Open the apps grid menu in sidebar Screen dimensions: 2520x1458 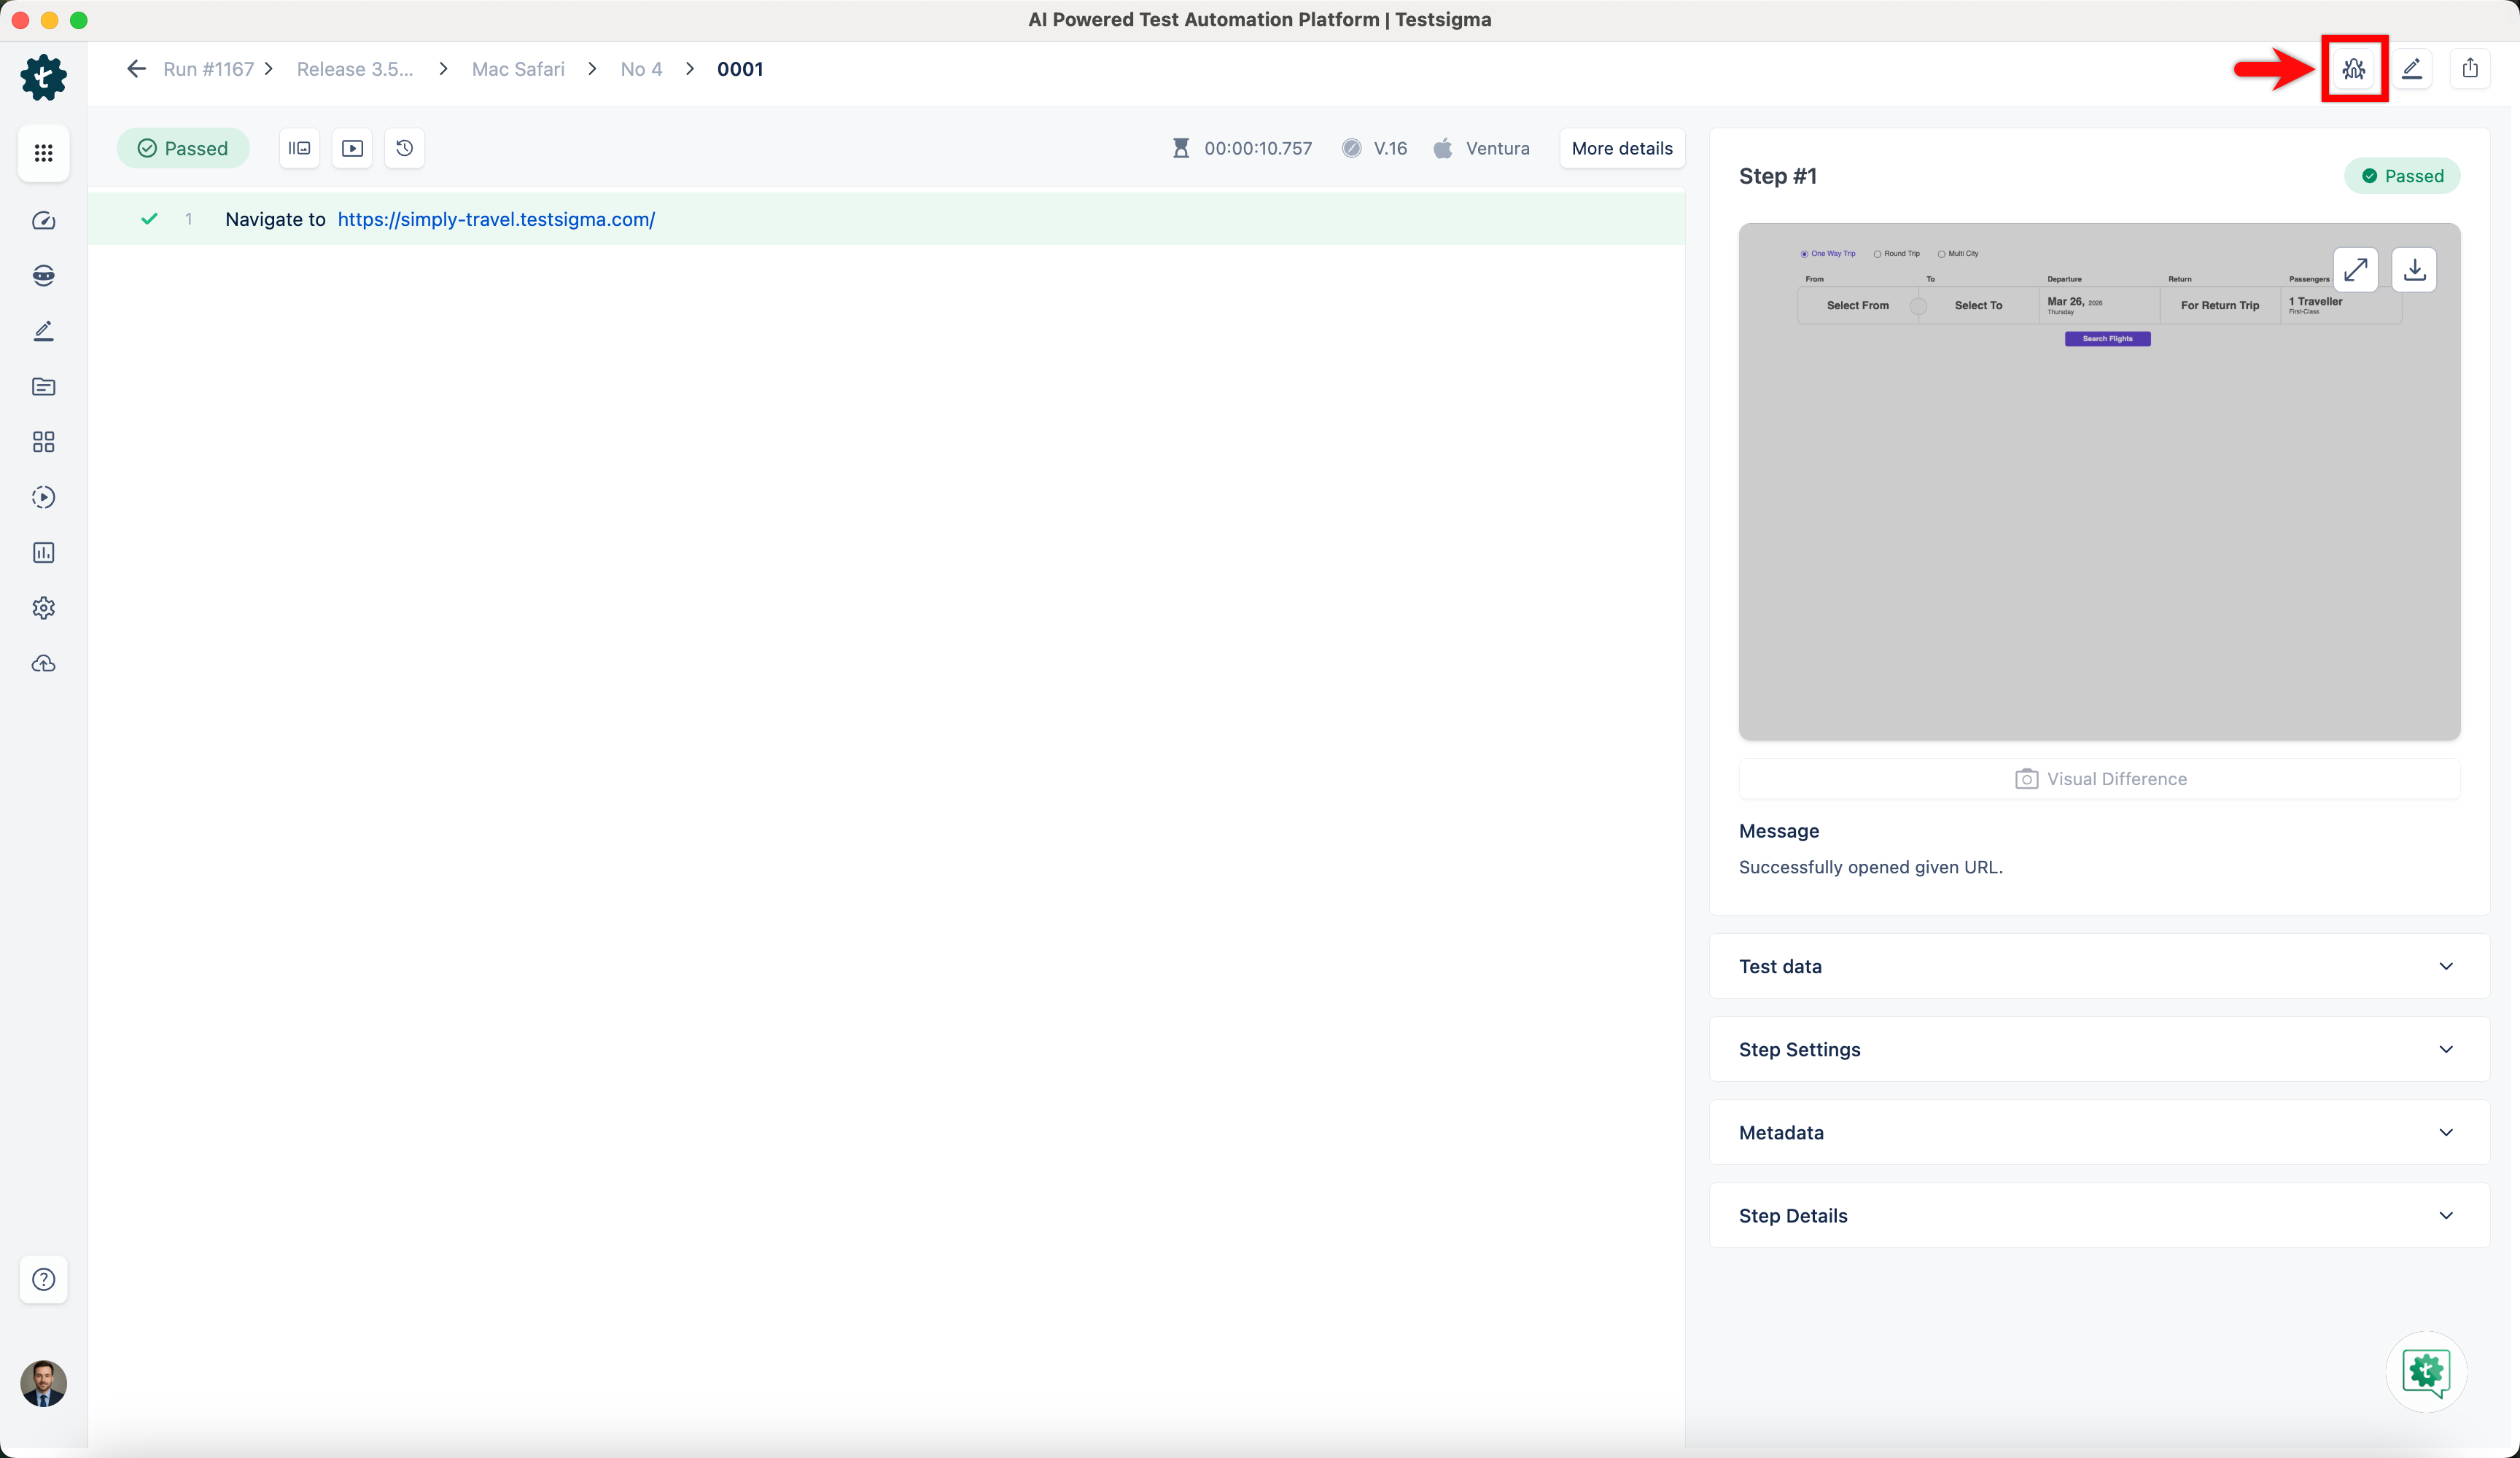43,153
